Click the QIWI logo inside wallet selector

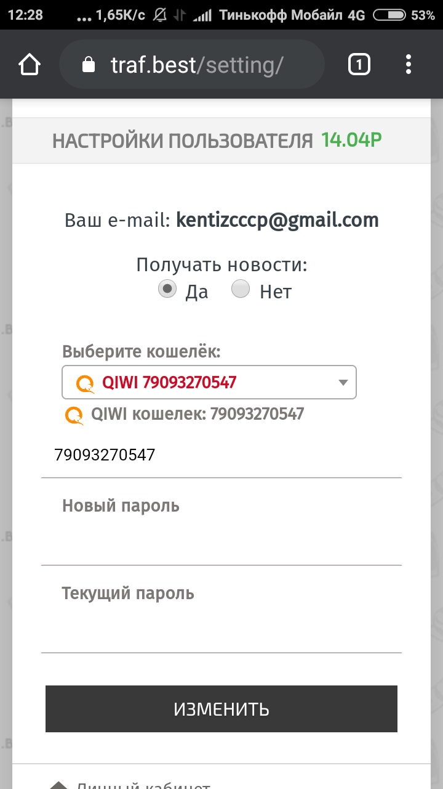[86, 383]
